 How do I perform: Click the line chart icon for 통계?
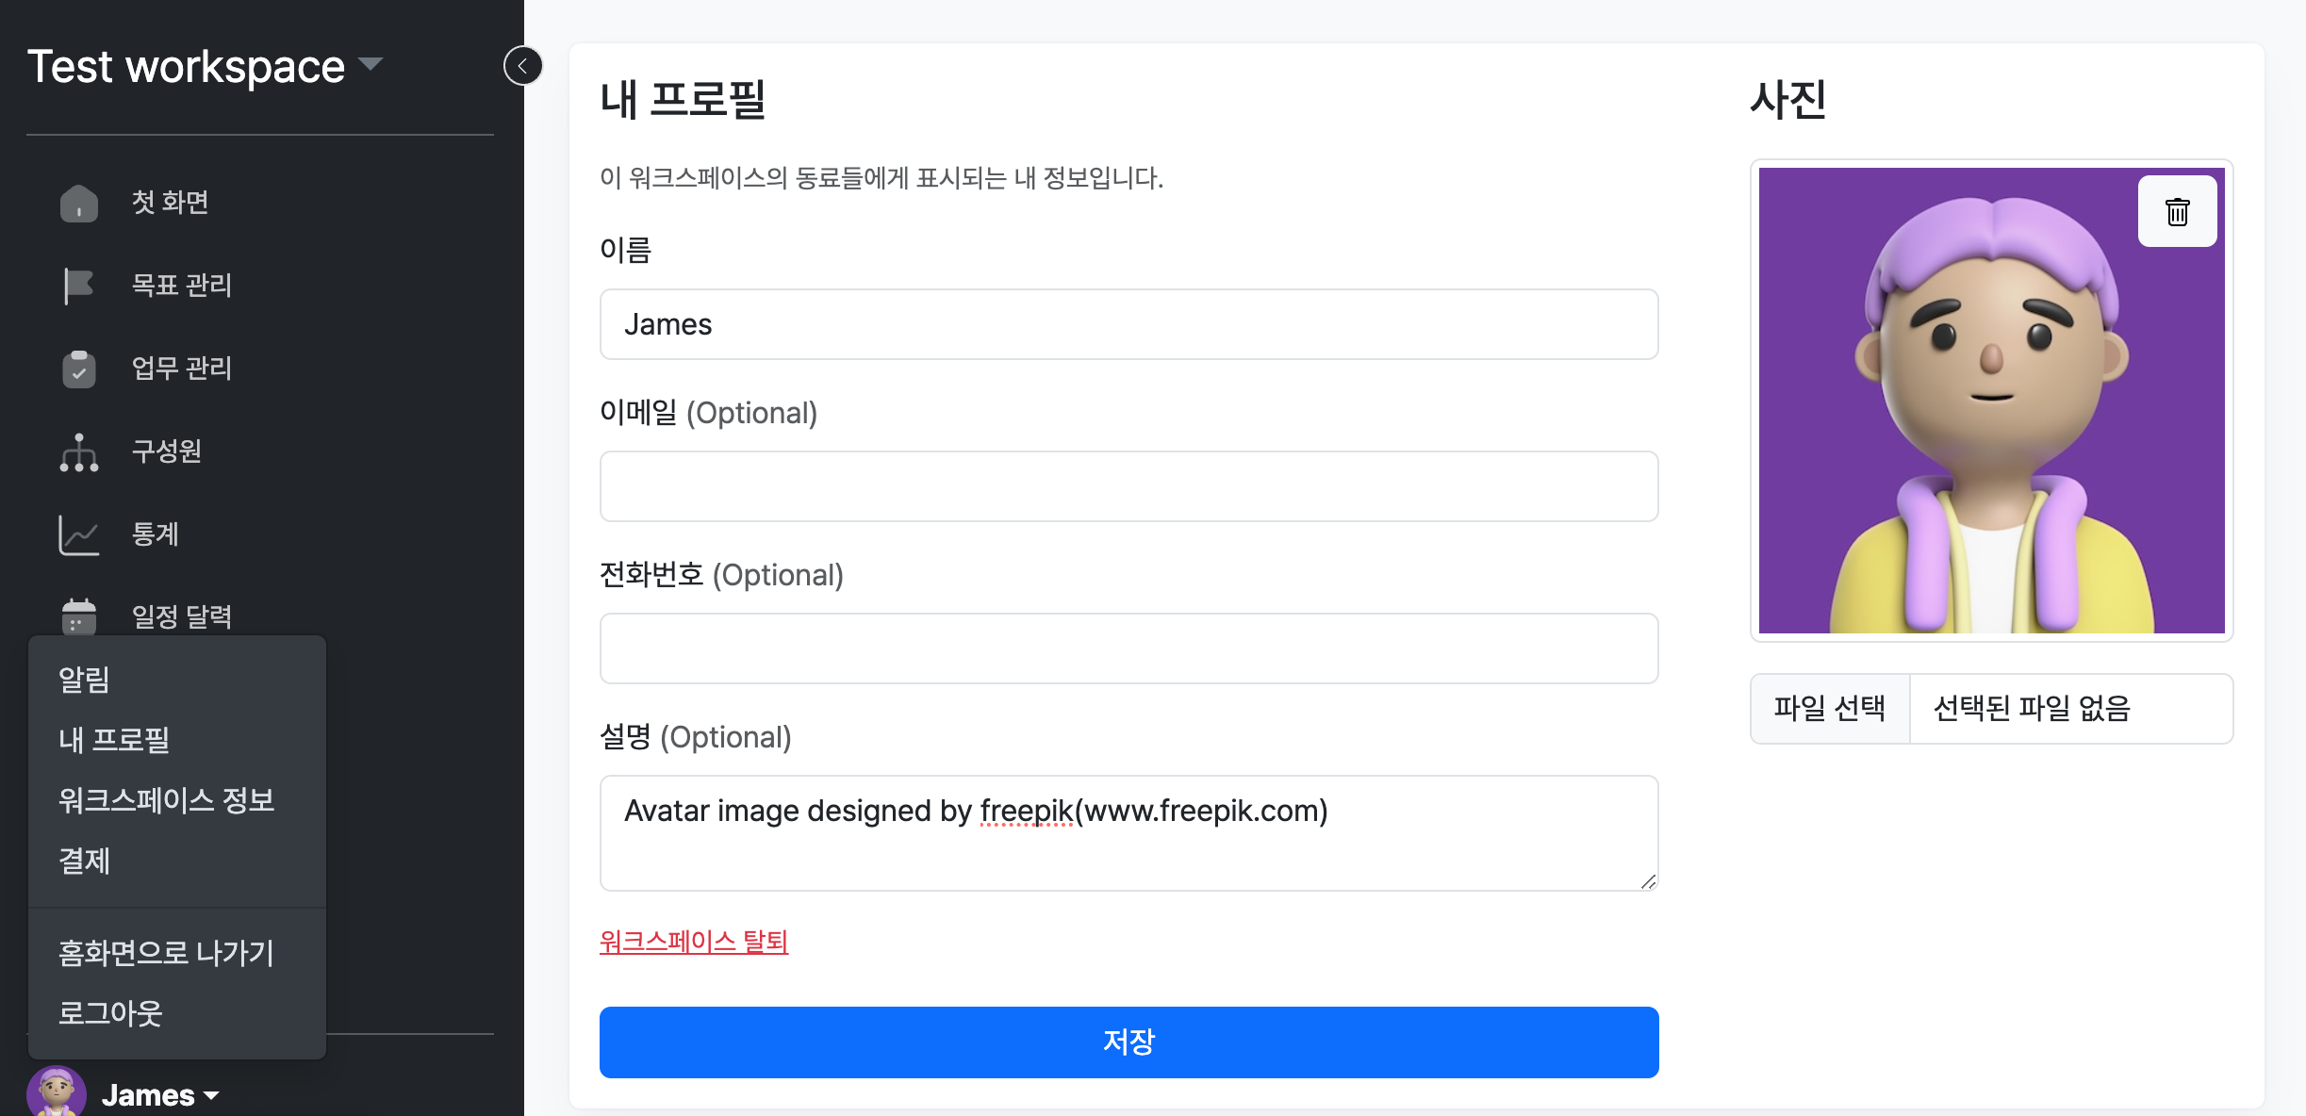click(x=79, y=534)
